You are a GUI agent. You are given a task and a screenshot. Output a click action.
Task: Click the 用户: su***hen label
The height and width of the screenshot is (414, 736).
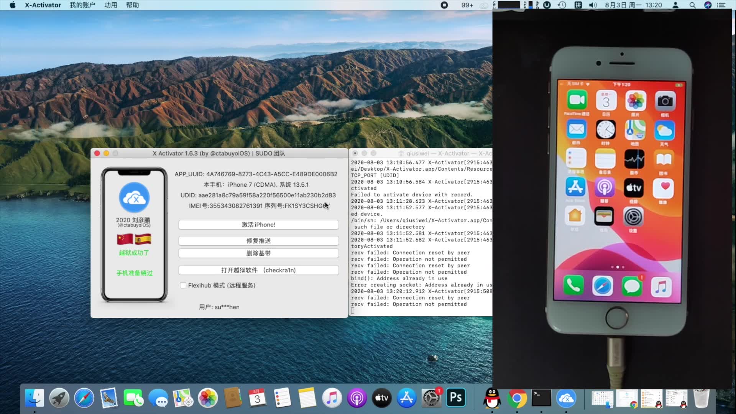pyautogui.click(x=219, y=307)
